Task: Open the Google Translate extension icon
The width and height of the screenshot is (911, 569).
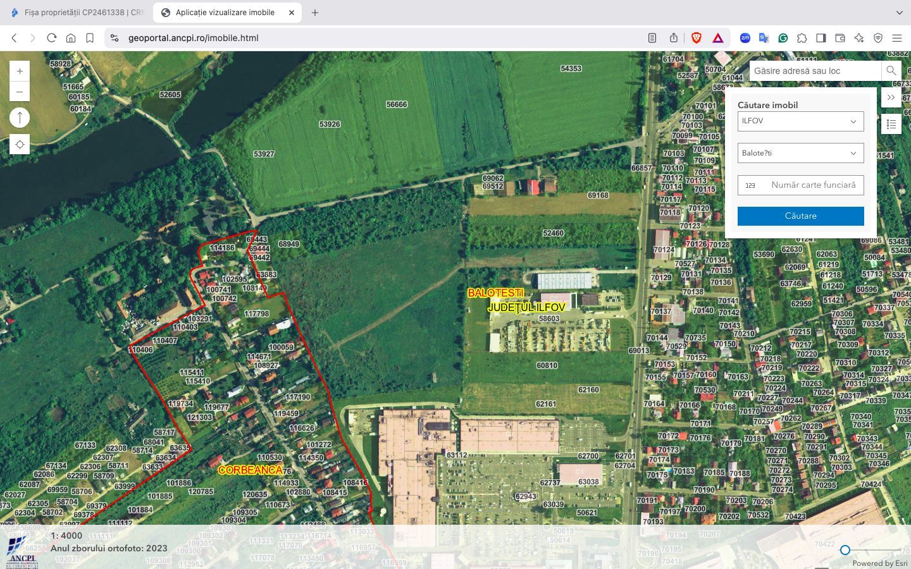Action: 764,38
